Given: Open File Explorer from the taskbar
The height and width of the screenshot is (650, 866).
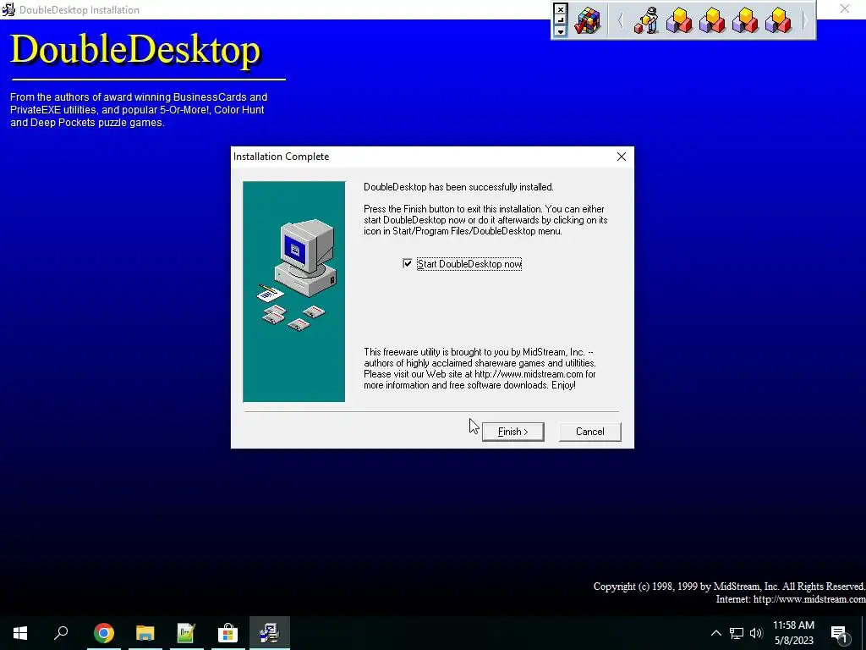Looking at the screenshot, I should 145,633.
